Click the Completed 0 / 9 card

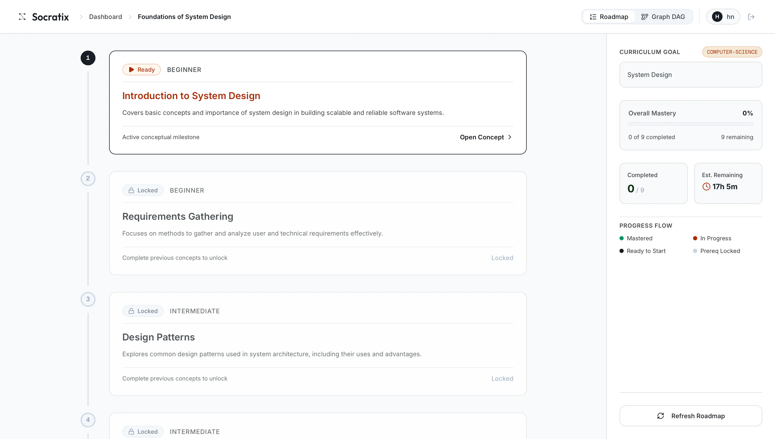653,183
